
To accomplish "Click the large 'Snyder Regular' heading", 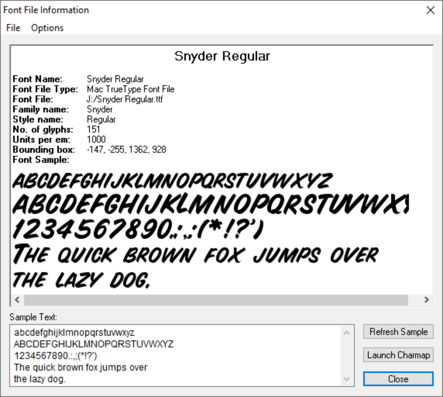I will (222, 56).
